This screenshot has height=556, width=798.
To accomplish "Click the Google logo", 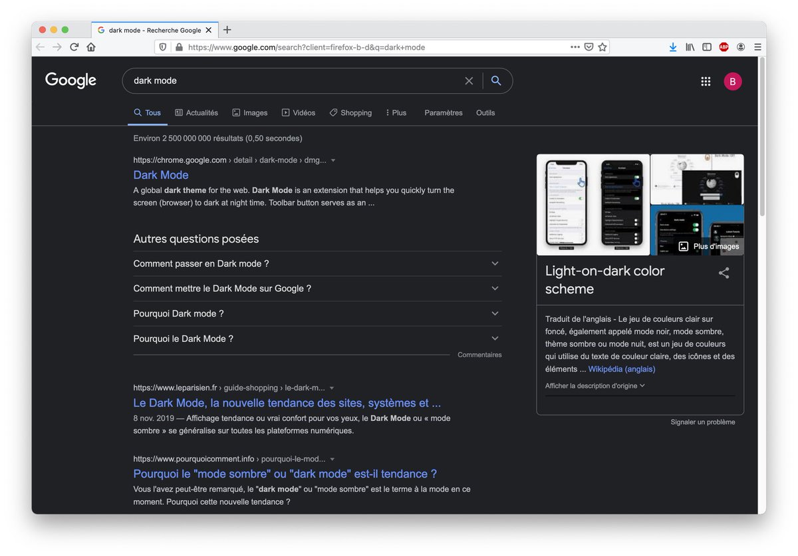I will click(x=70, y=81).
